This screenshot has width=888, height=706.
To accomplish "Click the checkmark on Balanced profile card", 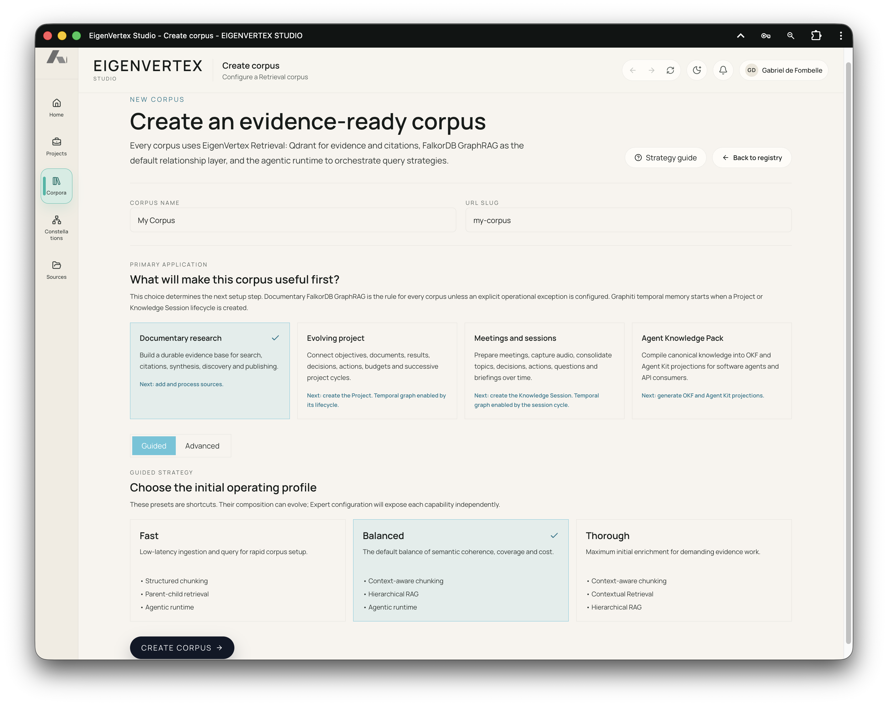I will click(x=554, y=536).
